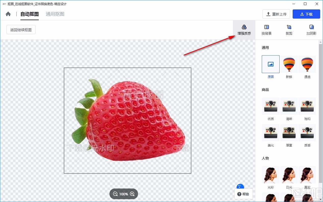Open the 增强质感 tool tab
Screen dimensions: 323x202
[x=244, y=30]
